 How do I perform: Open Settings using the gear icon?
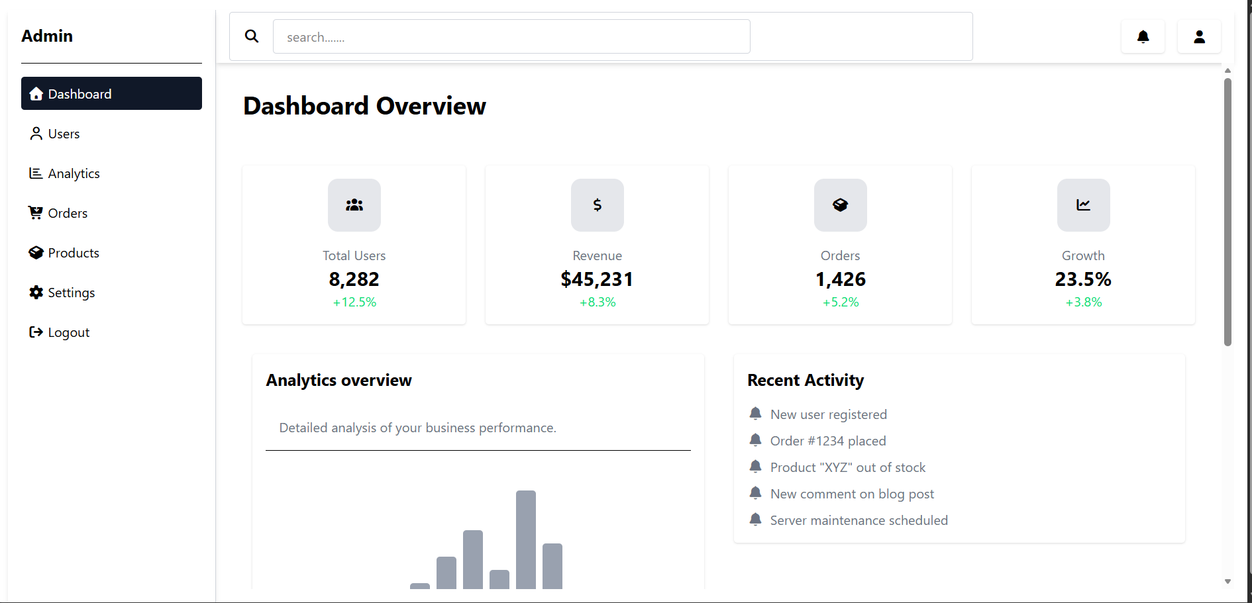(x=36, y=292)
